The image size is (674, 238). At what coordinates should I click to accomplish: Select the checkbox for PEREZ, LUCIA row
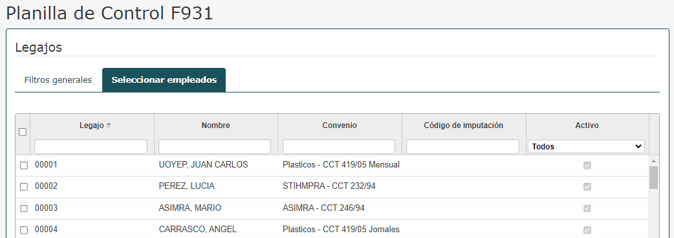[24, 187]
